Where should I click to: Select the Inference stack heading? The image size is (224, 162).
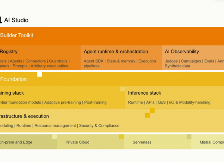click(144, 93)
